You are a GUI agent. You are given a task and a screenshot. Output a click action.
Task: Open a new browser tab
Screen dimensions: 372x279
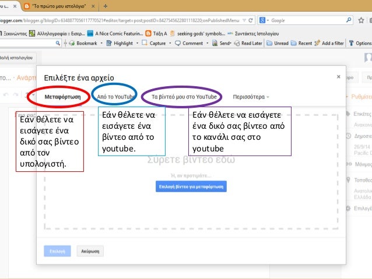[106, 6]
